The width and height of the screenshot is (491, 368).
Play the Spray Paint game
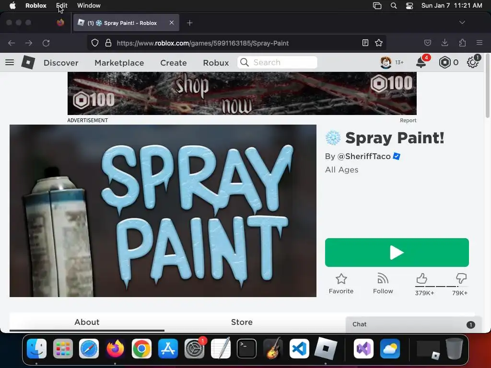[397, 253]
